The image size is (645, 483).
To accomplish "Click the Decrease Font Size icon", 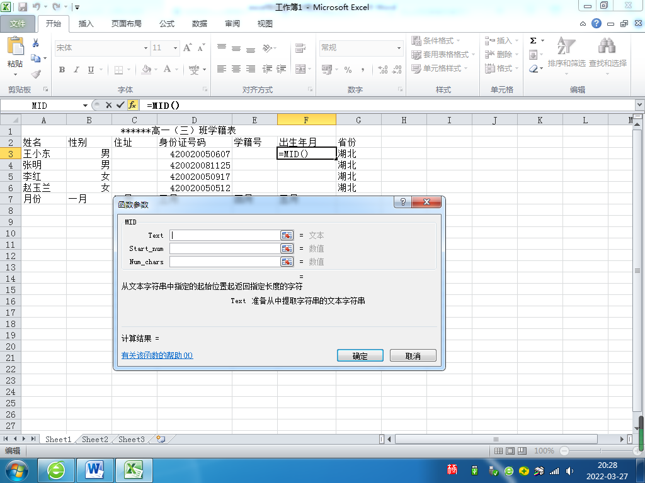I will click(x=201, y=48).
